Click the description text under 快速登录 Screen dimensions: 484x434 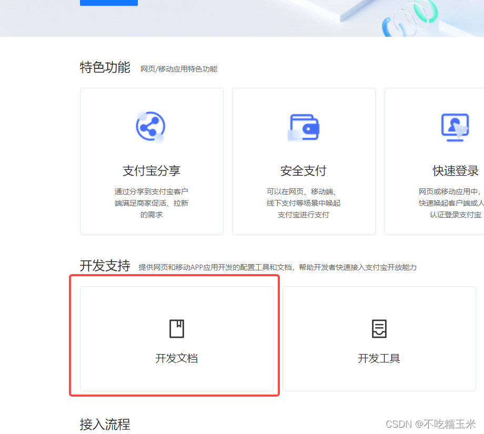(451, 203)
